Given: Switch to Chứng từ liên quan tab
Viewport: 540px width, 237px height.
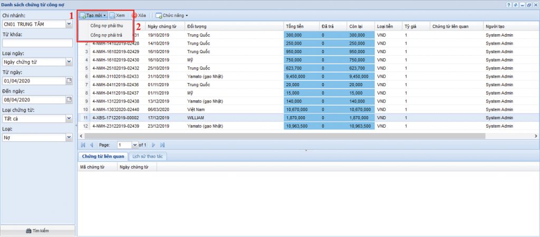Looking at the screenshot, I should tap(103, 157).
